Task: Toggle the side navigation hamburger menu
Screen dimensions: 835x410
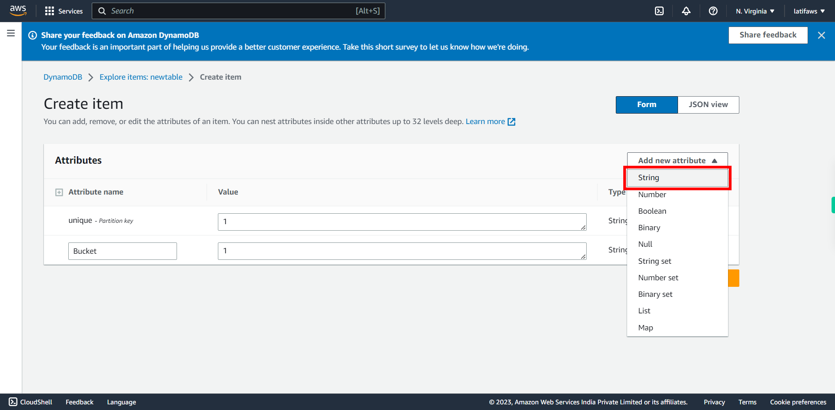Action: [11, 33]
